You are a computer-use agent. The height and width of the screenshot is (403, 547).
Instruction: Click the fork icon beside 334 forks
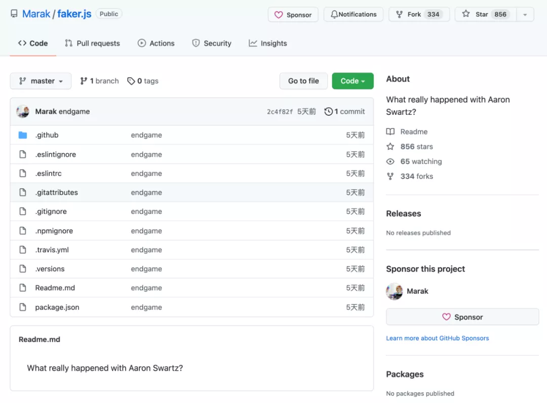(x=390, y=176)
